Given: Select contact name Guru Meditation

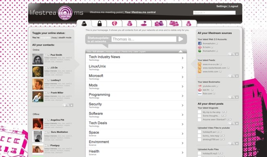Looking at the screenshot, I should tap(59, 132).
